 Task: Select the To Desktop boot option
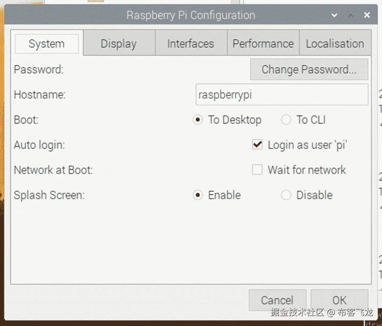coord(198,120)
